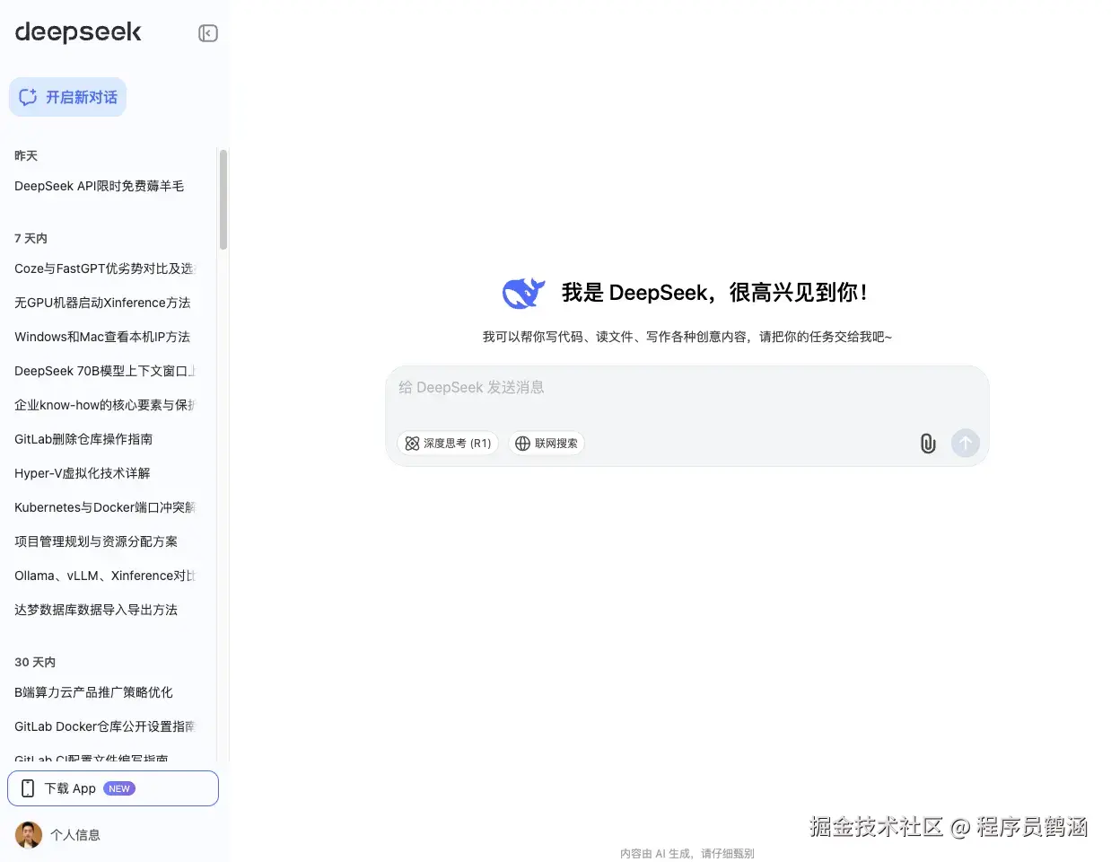The image size is (1111, 862).
Task: Click the DeepSeek whale icon
Action: [524, 293]
